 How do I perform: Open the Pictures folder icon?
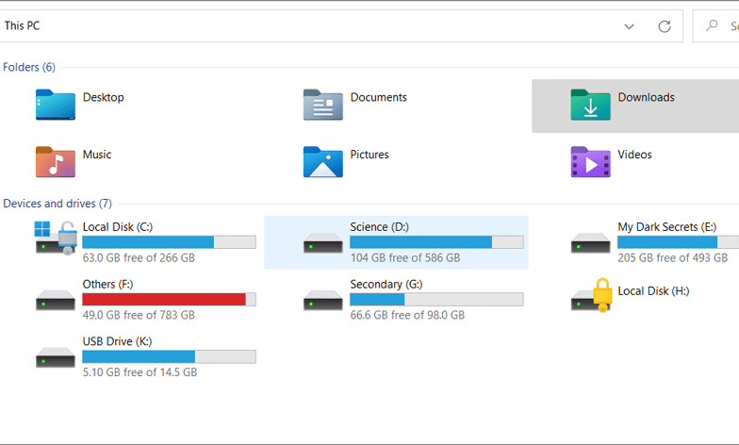322,162
